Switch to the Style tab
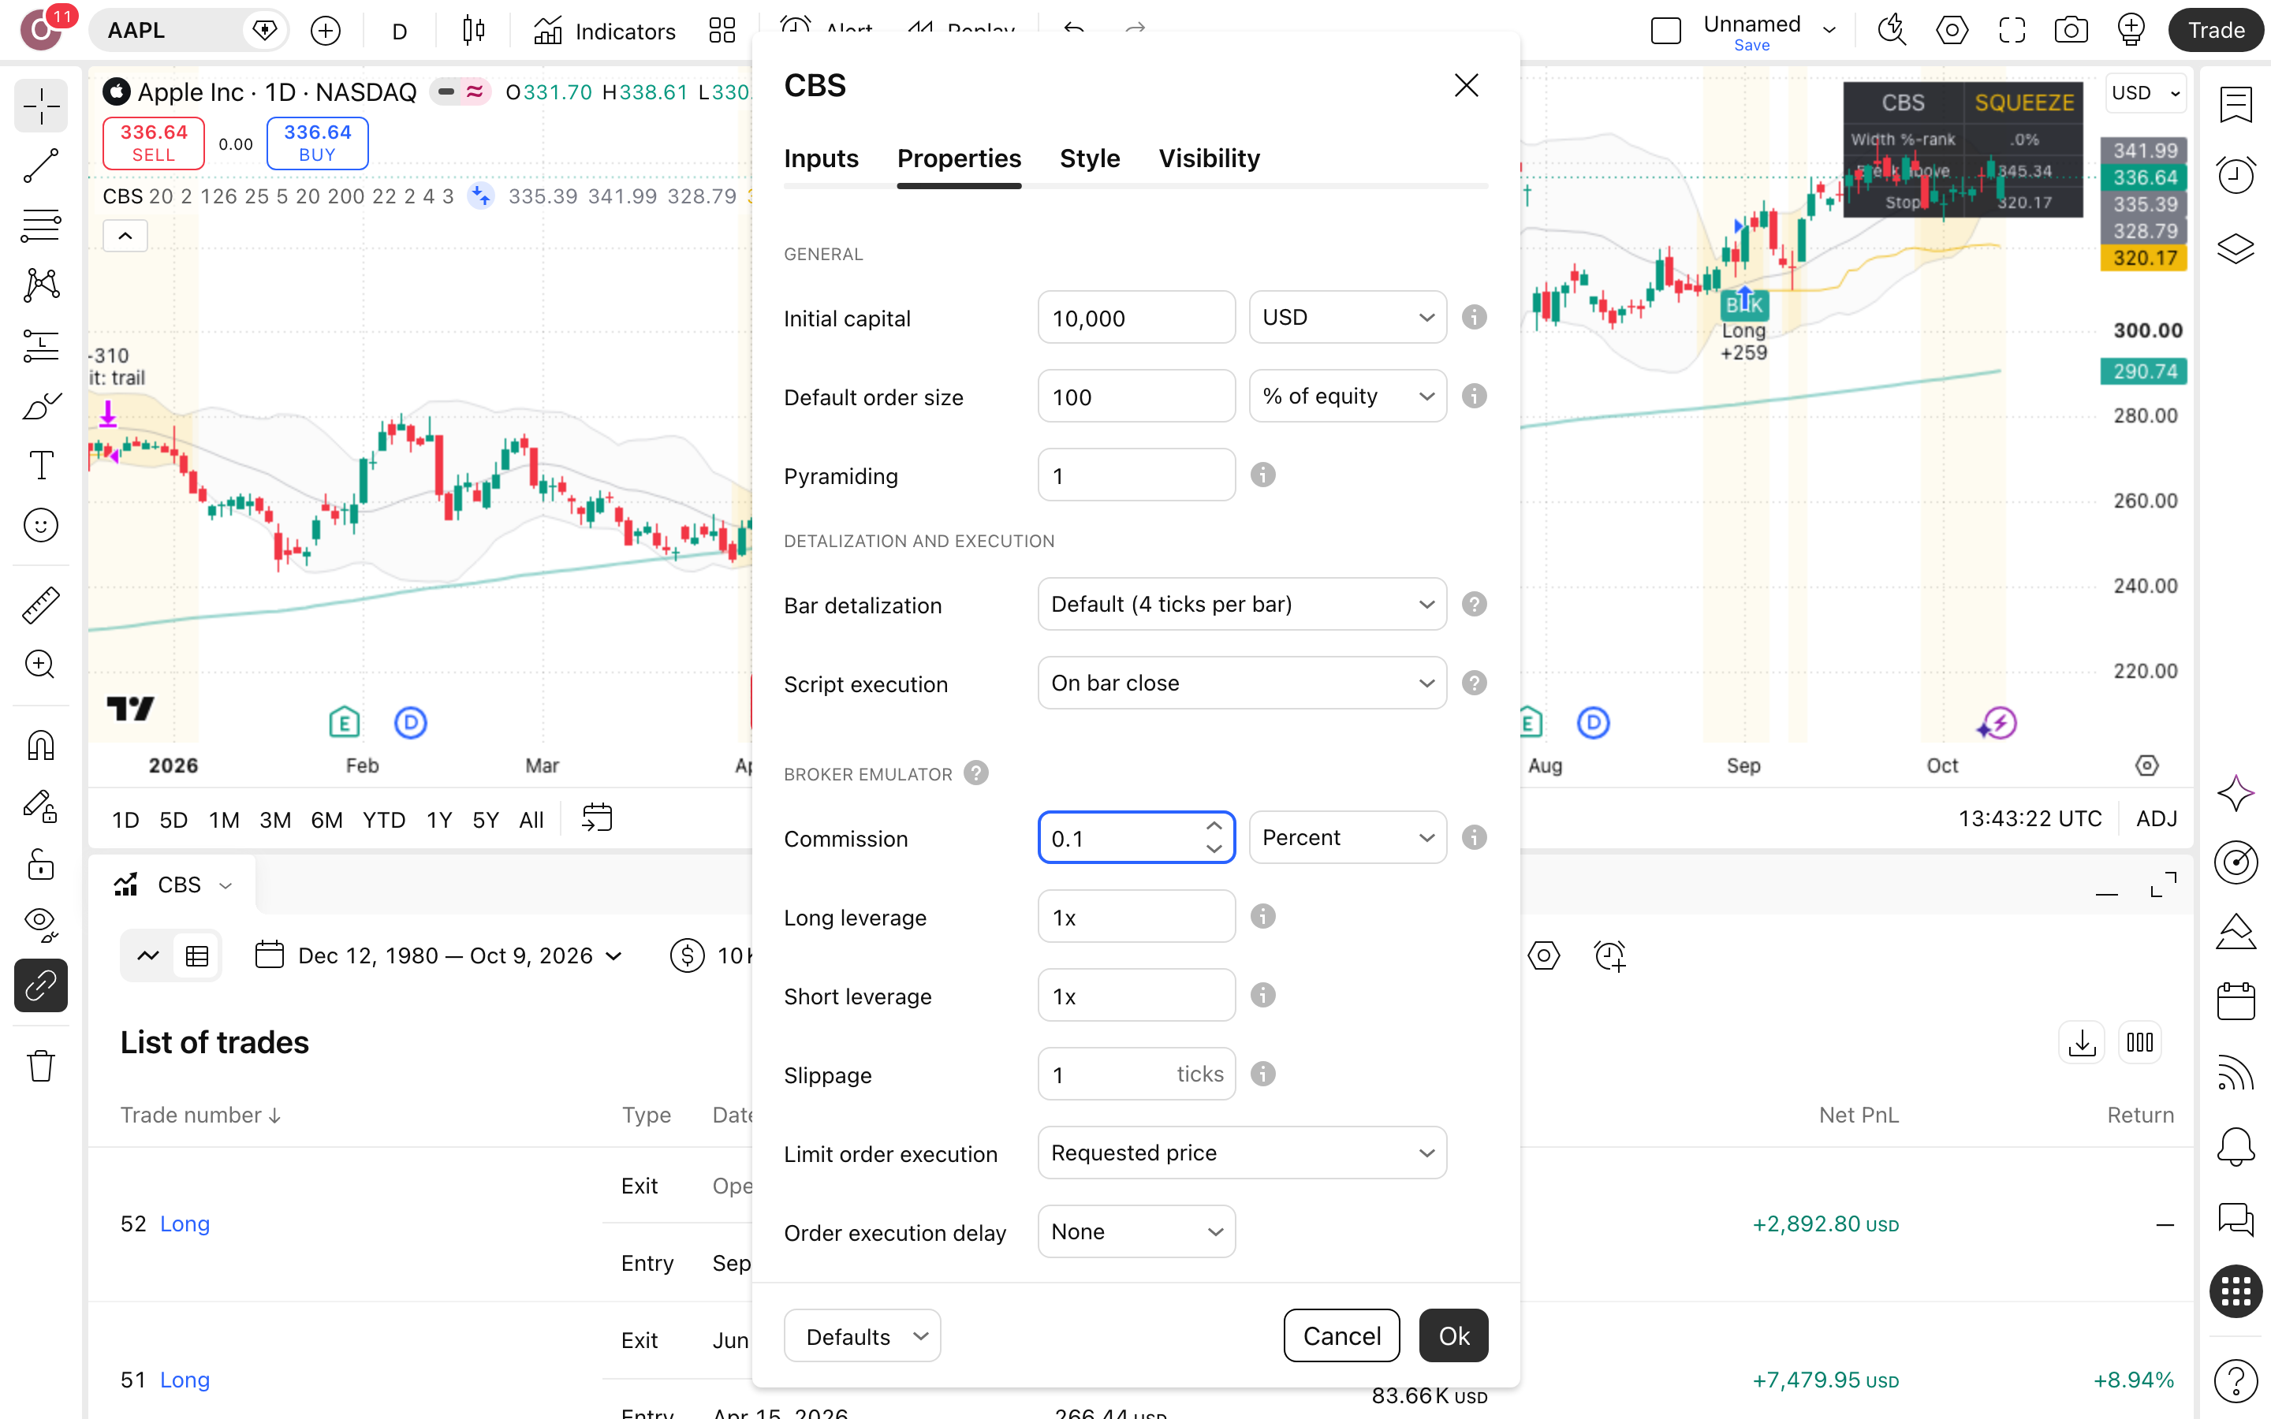This screenshot has width=2271, height=1419. pyautogui.click(x=1090, y=158)
